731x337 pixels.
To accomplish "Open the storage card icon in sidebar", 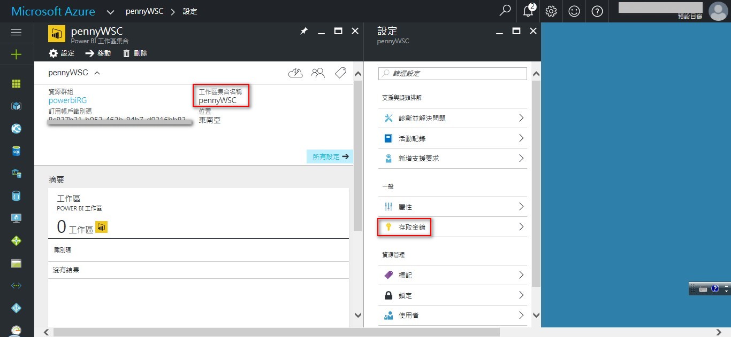I will (x=16, y=263).
